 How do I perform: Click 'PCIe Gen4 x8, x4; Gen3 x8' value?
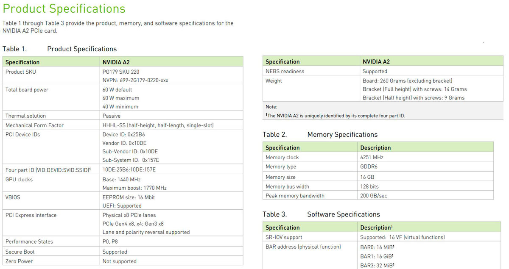click(x=133, y=224)
